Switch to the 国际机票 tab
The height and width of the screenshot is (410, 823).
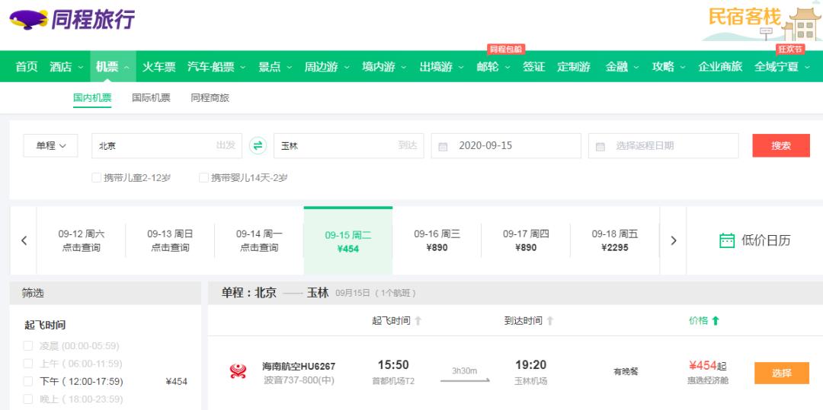tap(151, 98)
